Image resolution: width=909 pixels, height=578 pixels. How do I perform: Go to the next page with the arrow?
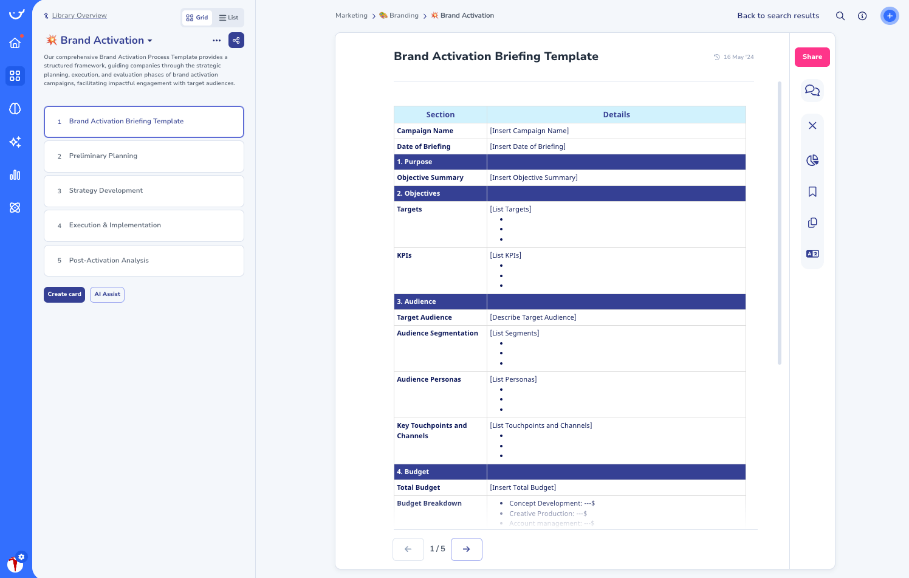(467, 549)
